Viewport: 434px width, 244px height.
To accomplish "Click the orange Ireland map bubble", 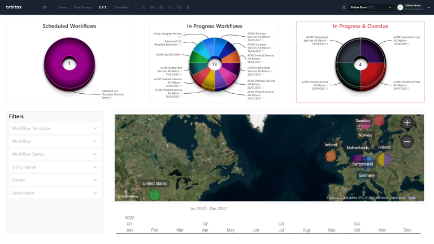I will (331, 156).
